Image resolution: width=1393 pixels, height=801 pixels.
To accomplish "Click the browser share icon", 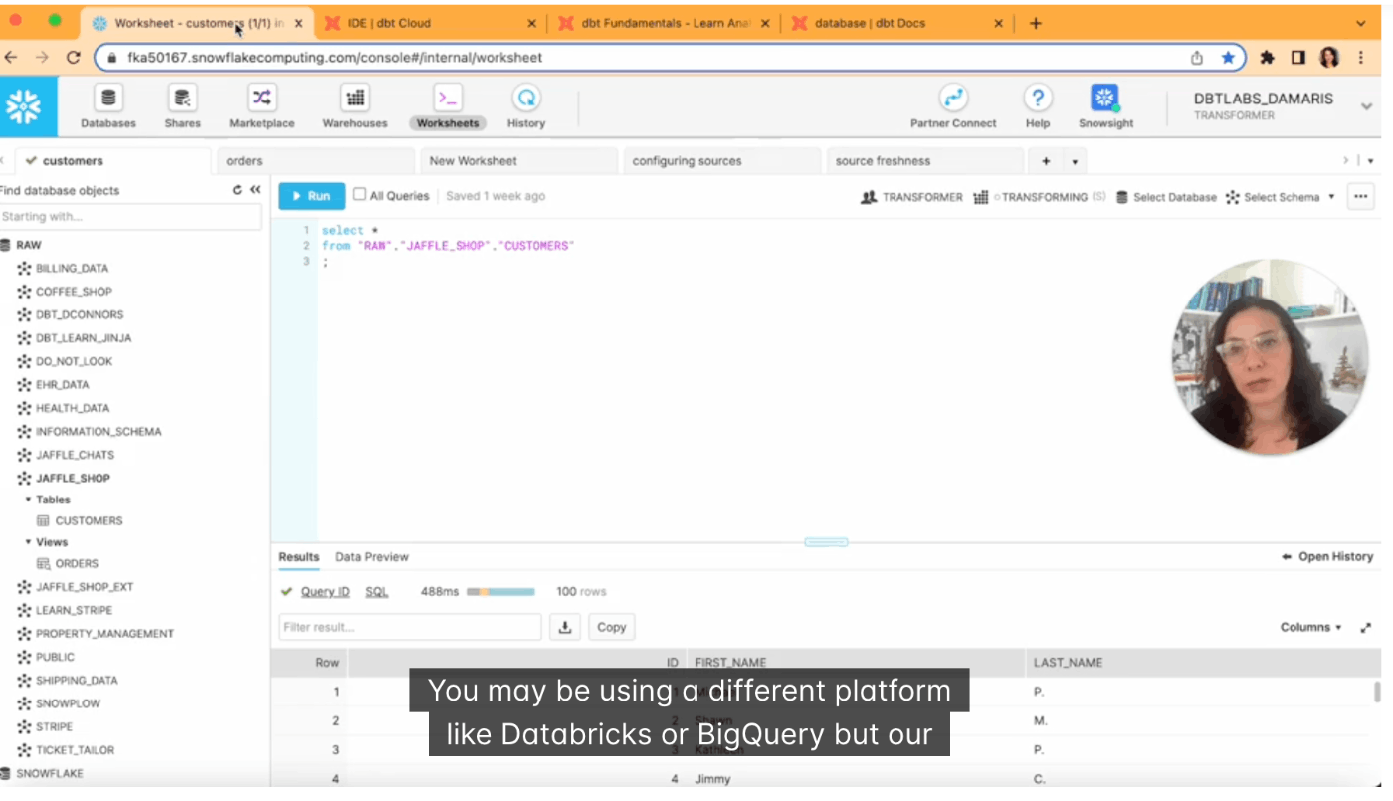I will [x=1197, y=58].
